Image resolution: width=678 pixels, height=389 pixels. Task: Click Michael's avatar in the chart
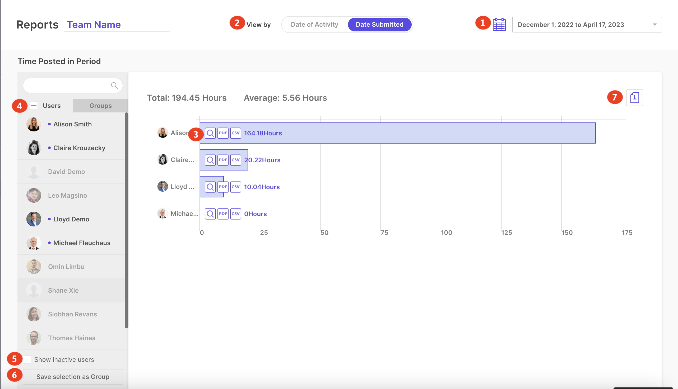[162, 214]
